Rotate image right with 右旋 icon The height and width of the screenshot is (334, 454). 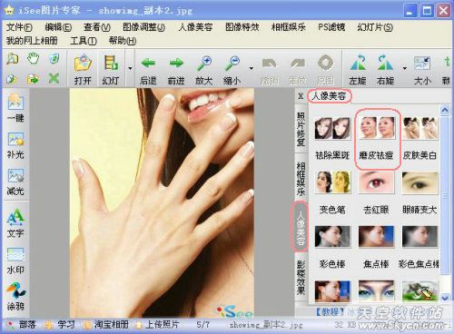385,63
